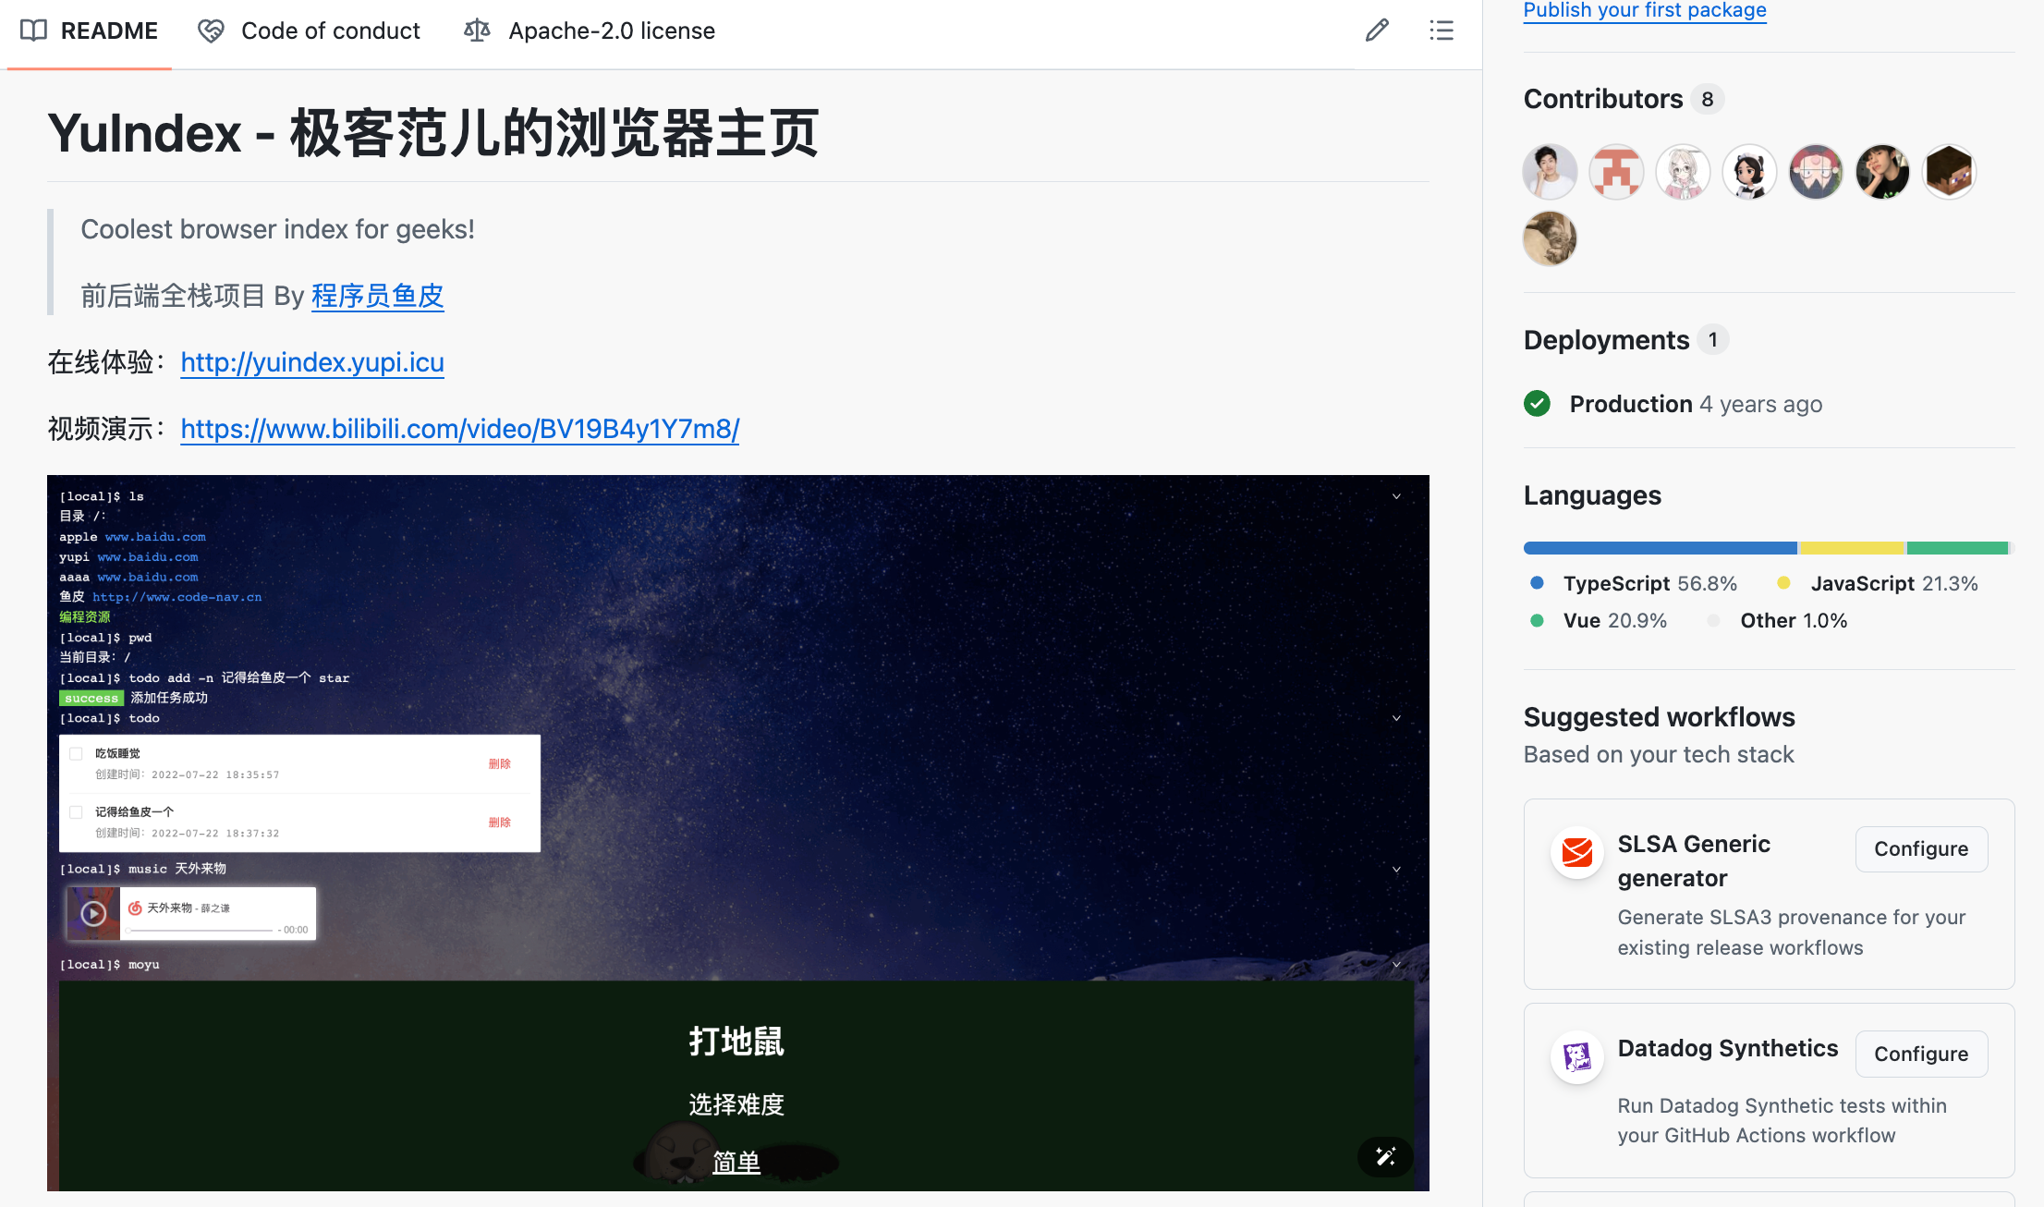Image resolution: width=2044 pixels, height=1207 pixels.
Task: Collapse the music command output chevron
Action: (1396, 869)
